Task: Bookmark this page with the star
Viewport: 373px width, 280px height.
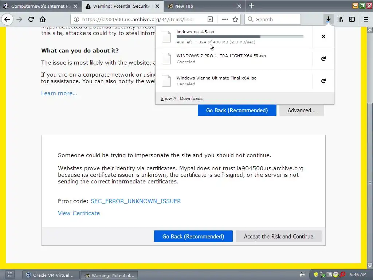Action: point(235,19)
